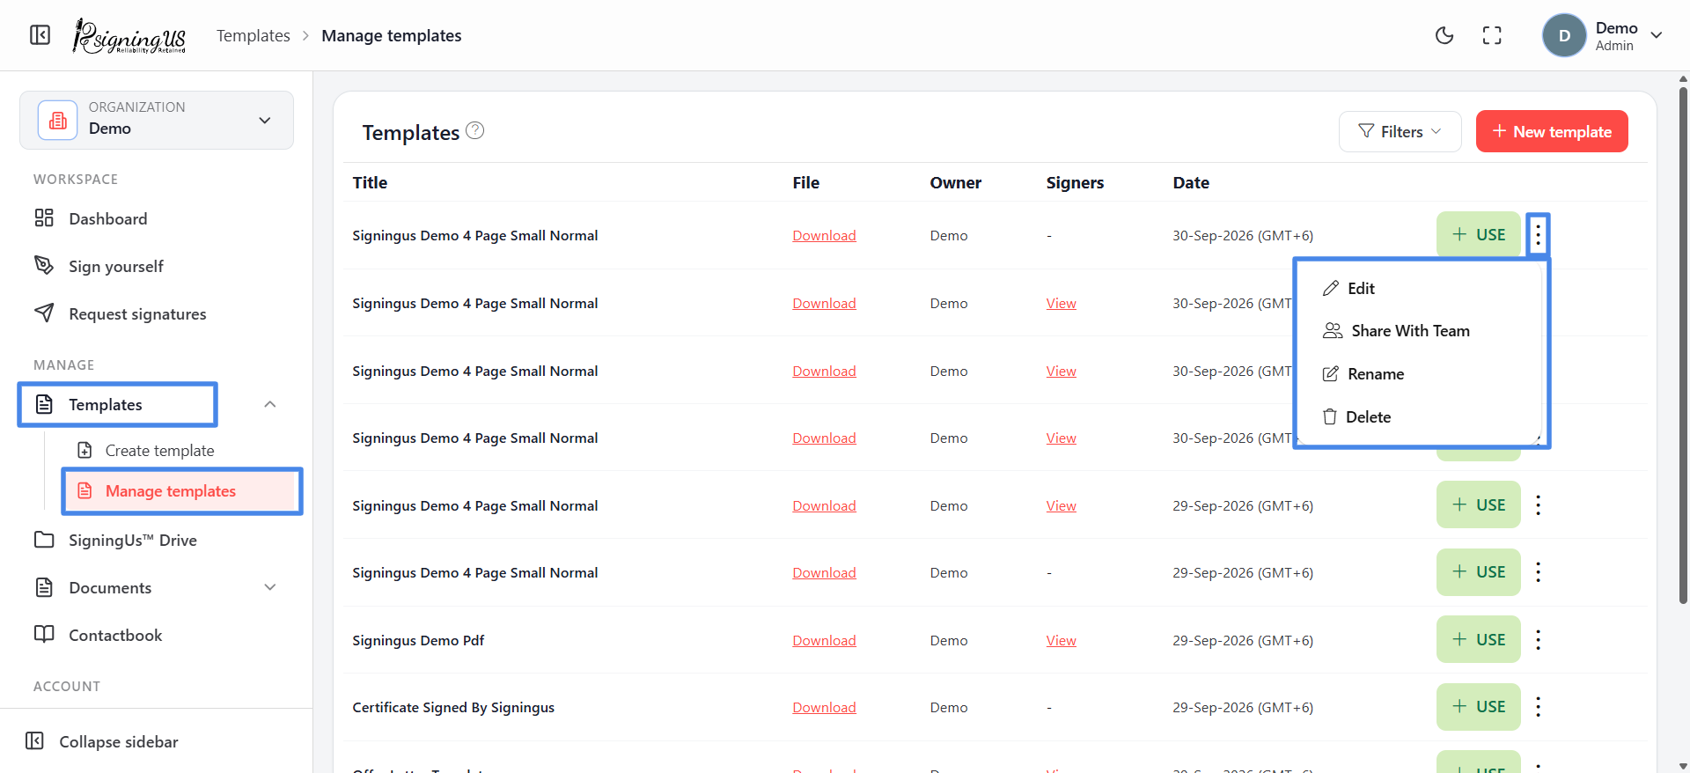Image resolution: width=1690 pixels, height=773 pixels.
Task: Toggle dark mode with the moon icon
Action: click(1444, 35)
